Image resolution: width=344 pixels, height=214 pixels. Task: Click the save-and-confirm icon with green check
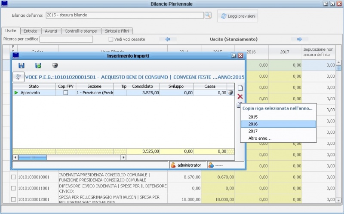[x=38, y=65]
